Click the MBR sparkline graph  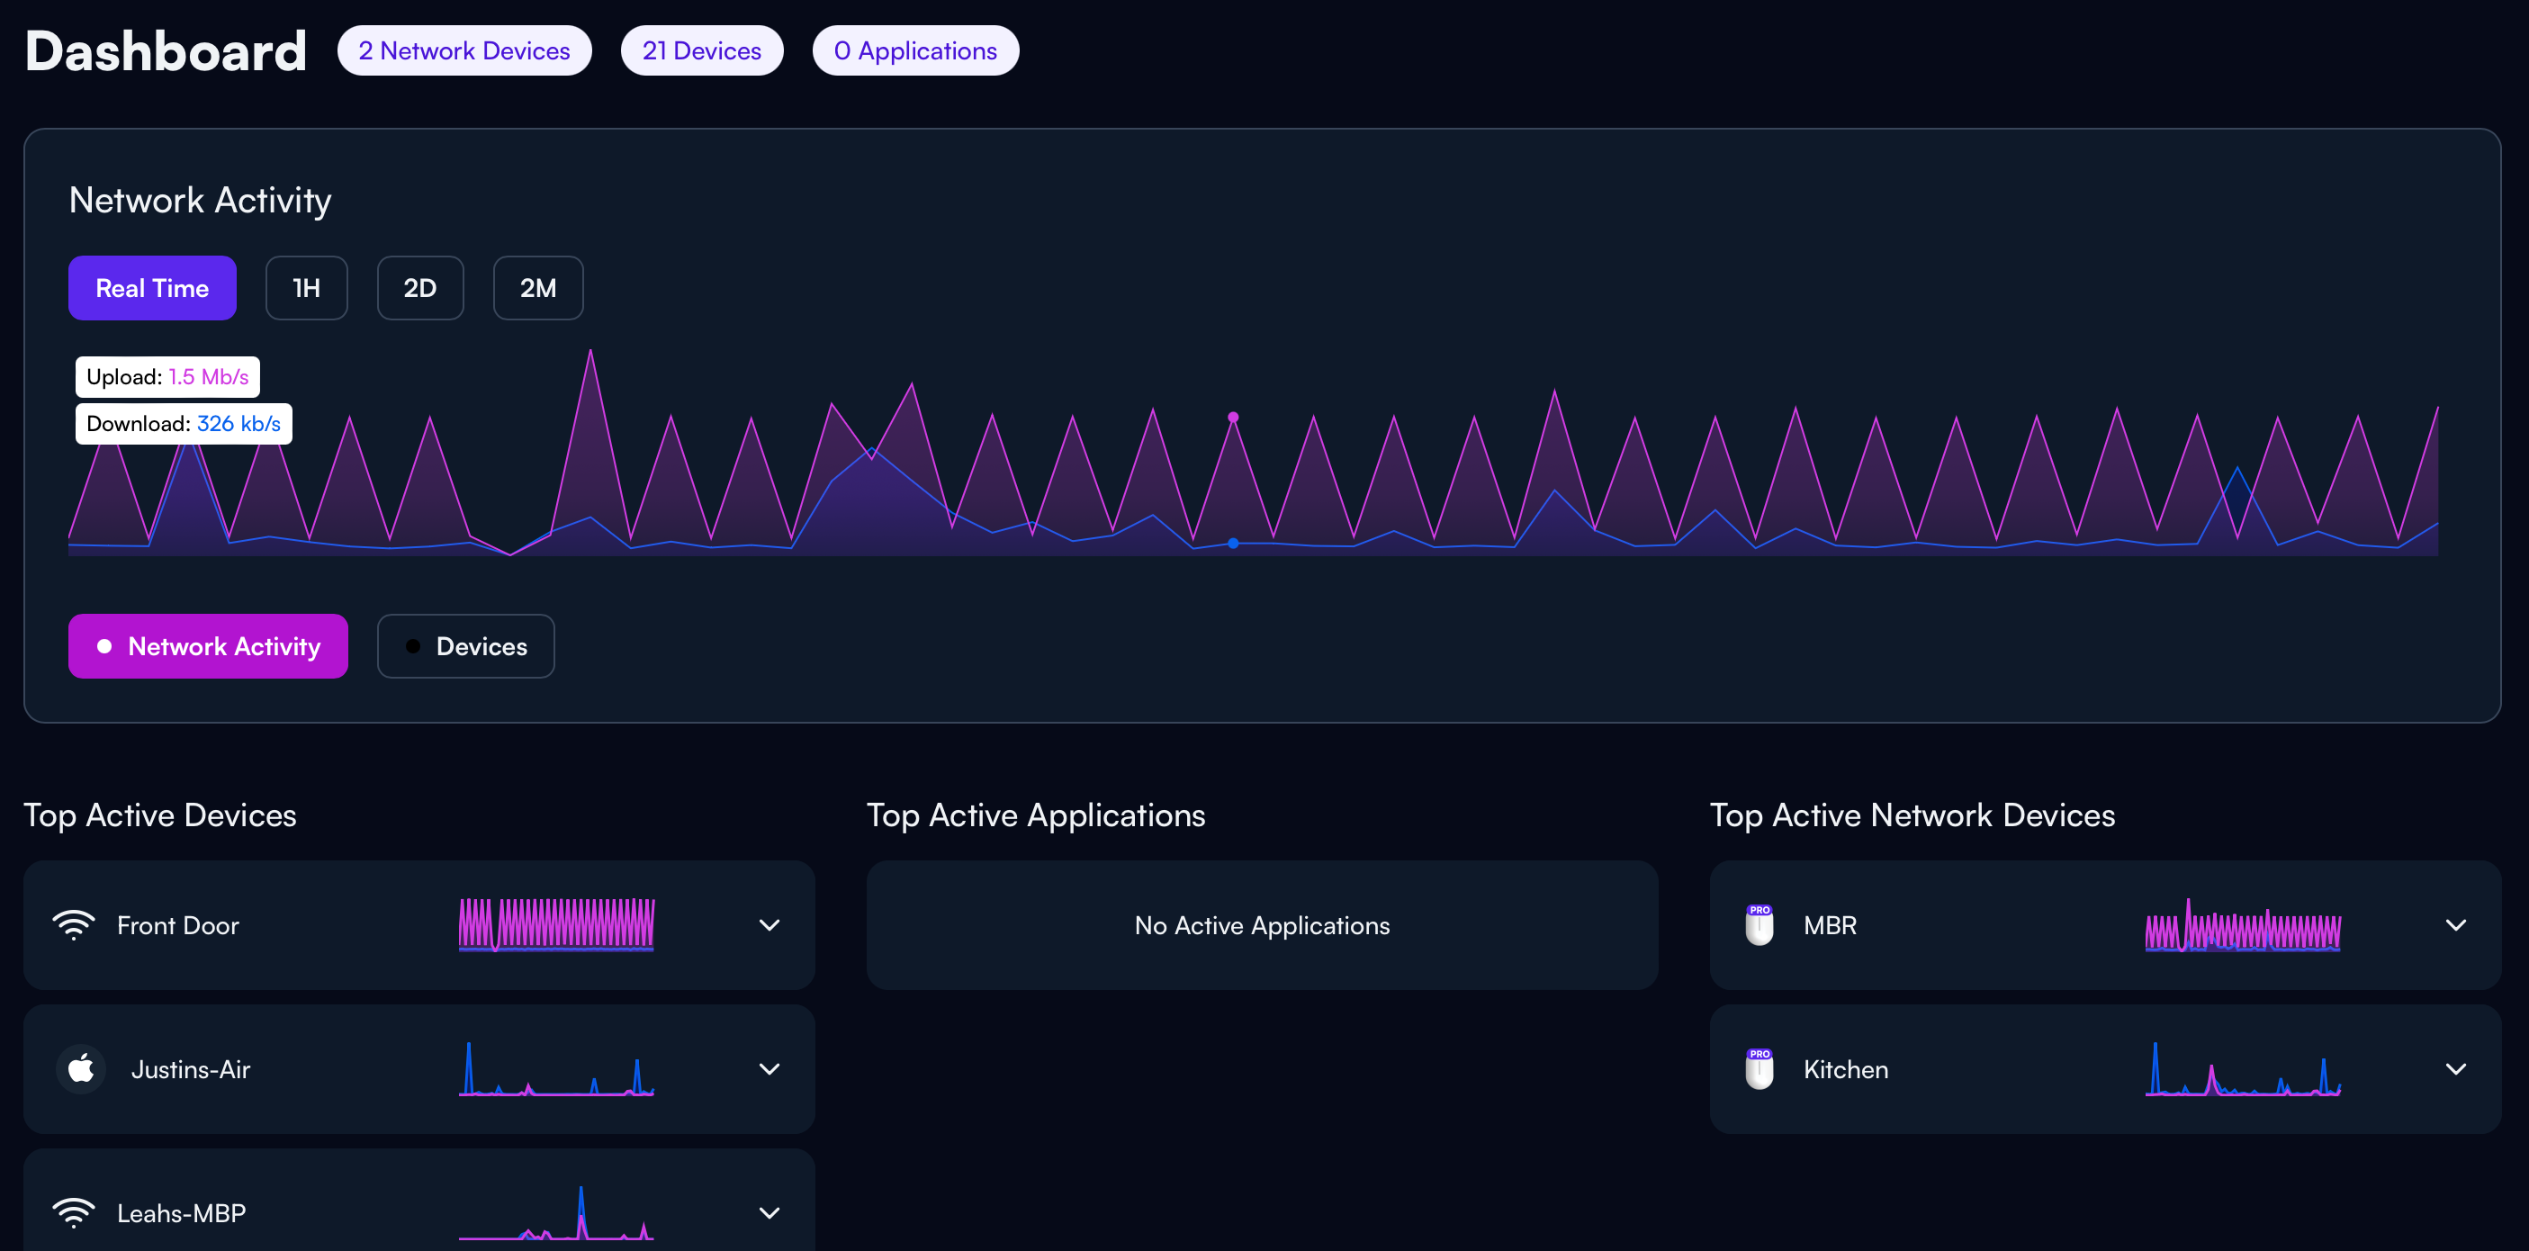pos(2244,925)
